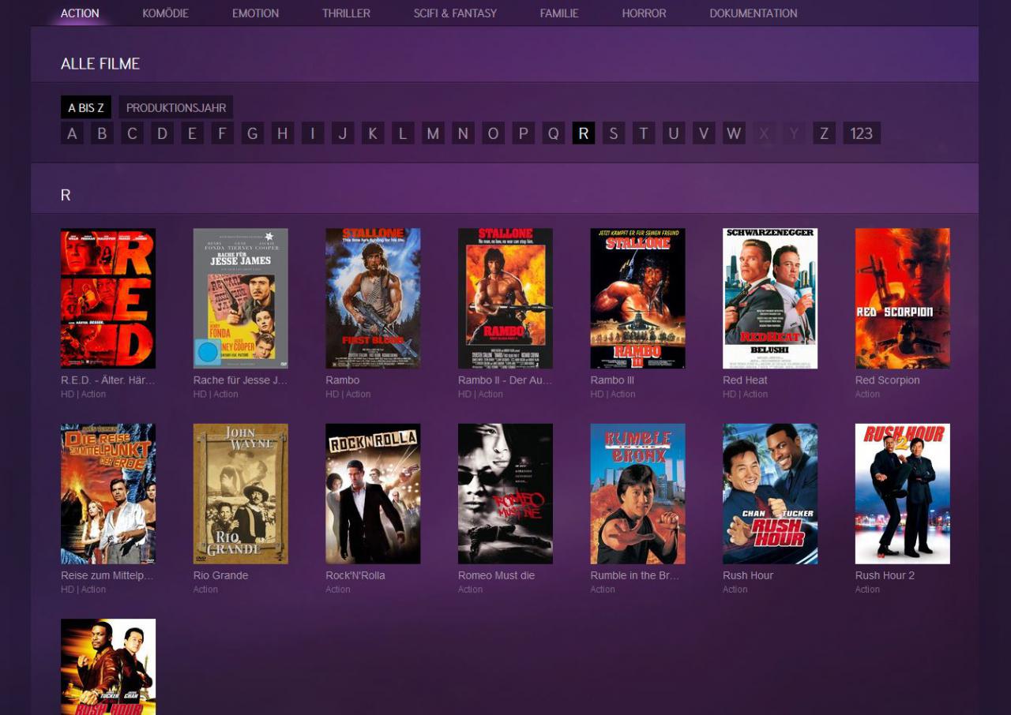Click the 'Rambo III' title link
This screenshot has height=715, width=1011.
[x=612, y=380]
